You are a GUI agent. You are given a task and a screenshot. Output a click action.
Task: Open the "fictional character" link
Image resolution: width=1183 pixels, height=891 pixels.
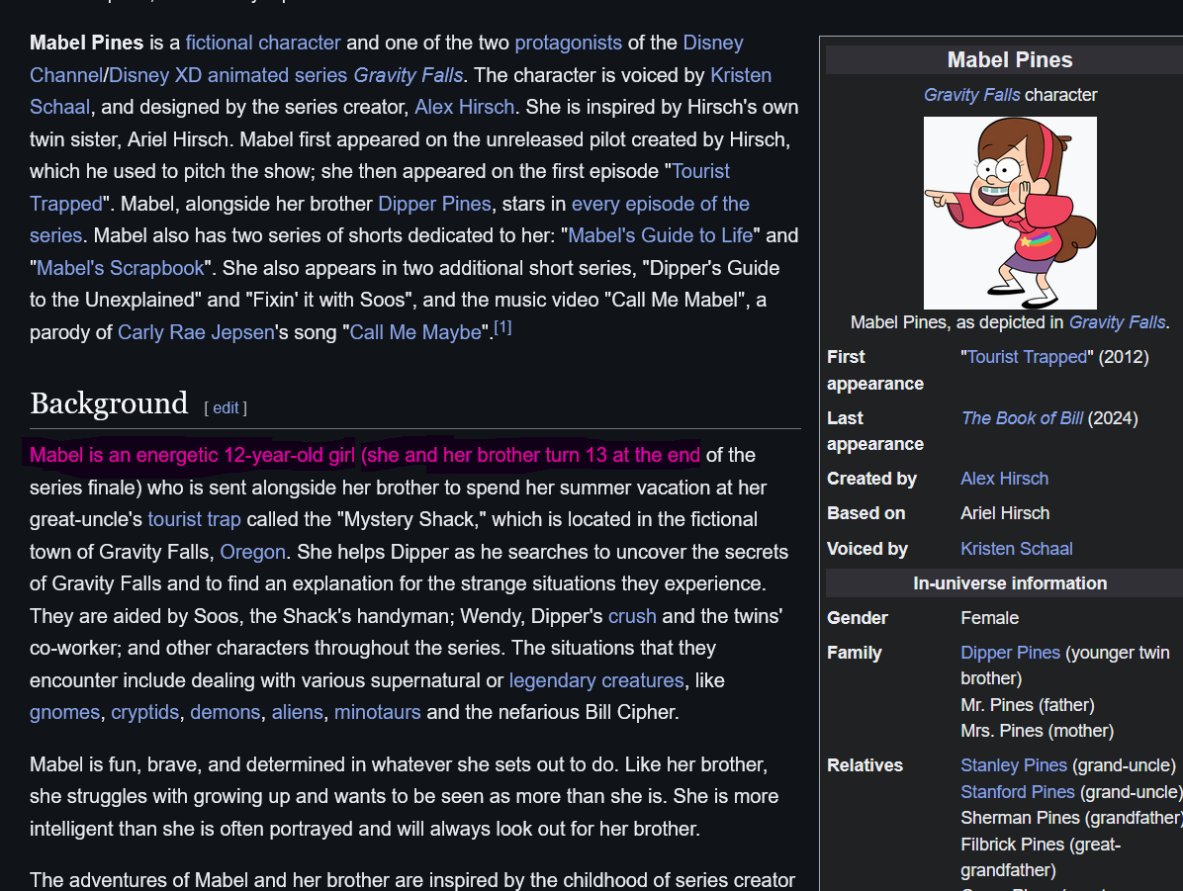point(263,43)
